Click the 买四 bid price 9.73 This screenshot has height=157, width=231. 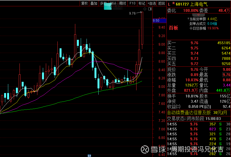194,58
